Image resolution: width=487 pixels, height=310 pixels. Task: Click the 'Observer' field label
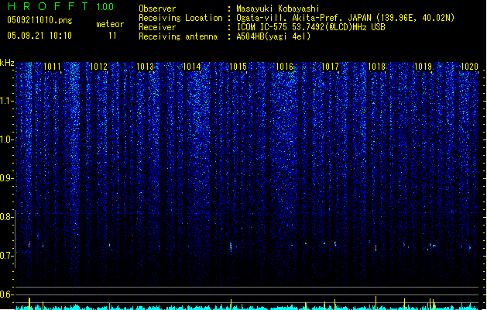[157, 9]
